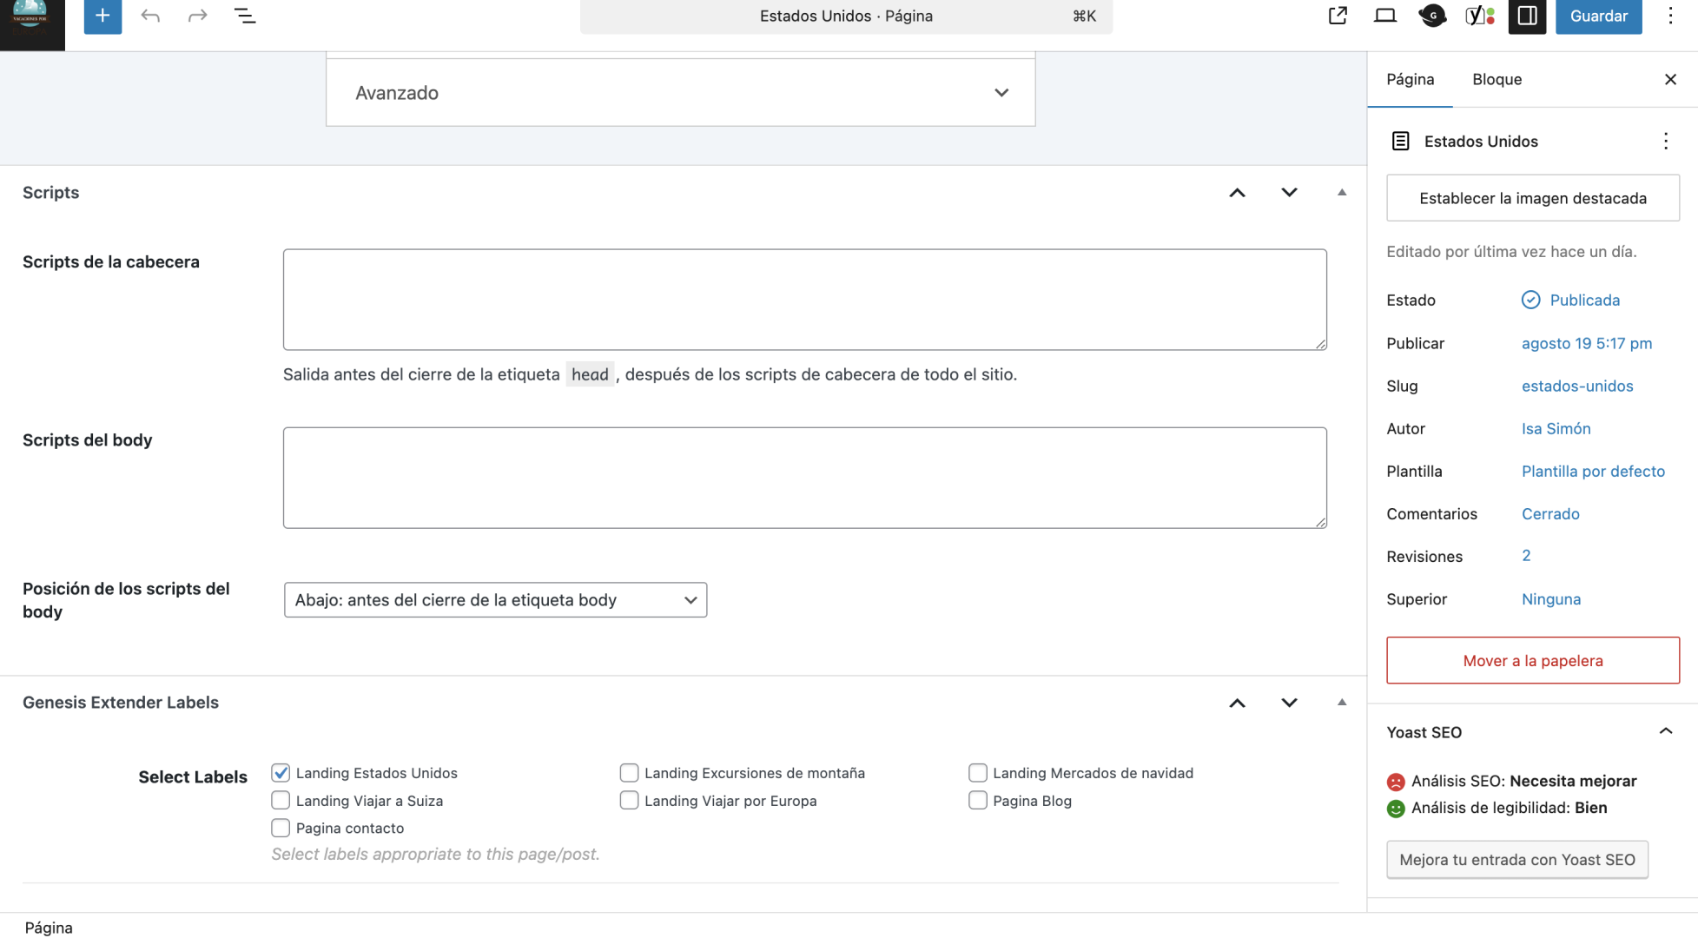
Task: Open the Yoast SEO toolbar icon
Action: [x=1479, y=16]
